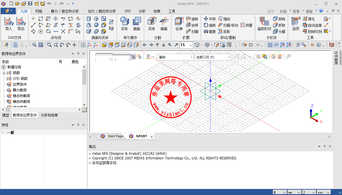The height and width of the screenshot is (195, 342).
Task: Expand the 一般 properties section
Action: point(3,132)
